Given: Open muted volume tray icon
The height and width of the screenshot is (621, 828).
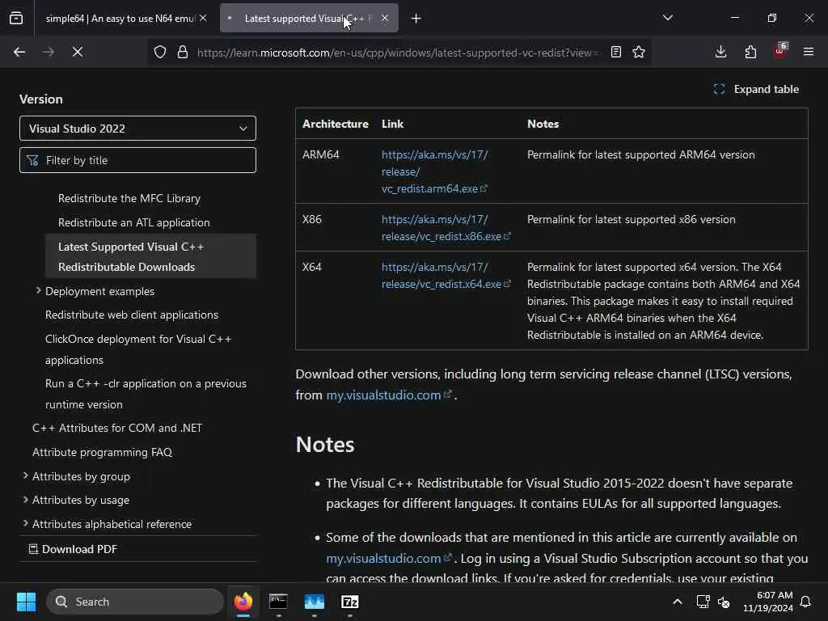Looking at the screenshot, I should tap(724, 602).
